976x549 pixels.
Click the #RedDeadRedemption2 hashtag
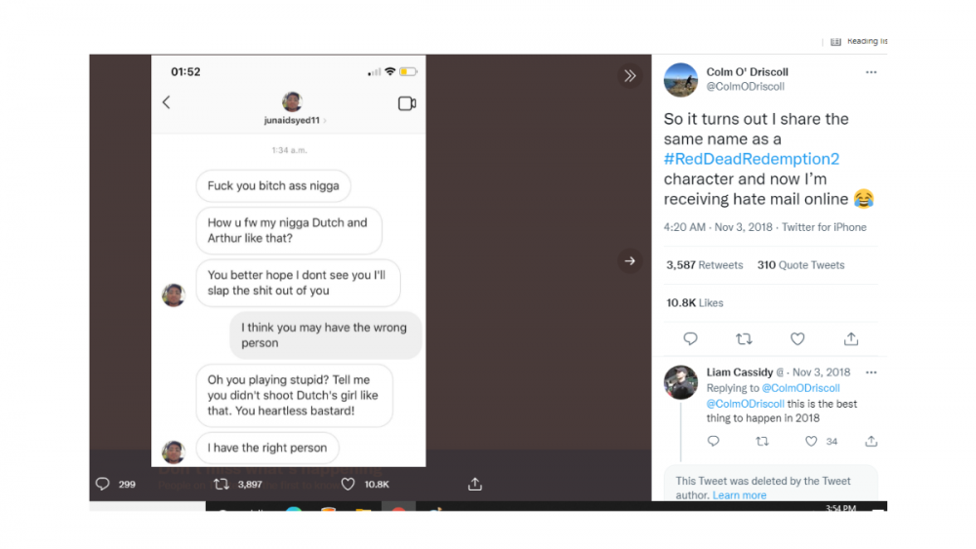tap(752, 159)
